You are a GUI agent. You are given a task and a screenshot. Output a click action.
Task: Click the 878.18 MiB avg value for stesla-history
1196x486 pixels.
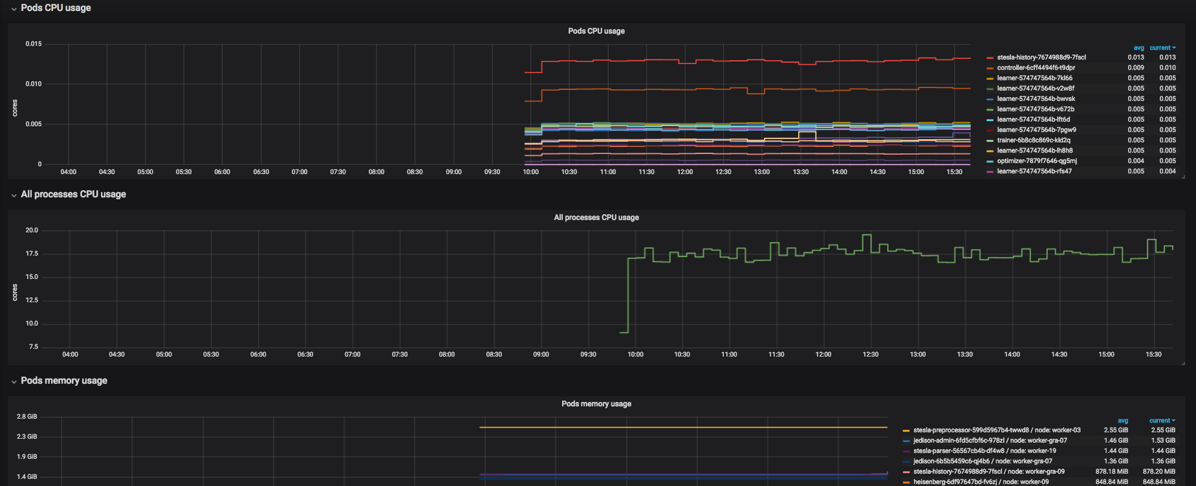(1112, 472)
